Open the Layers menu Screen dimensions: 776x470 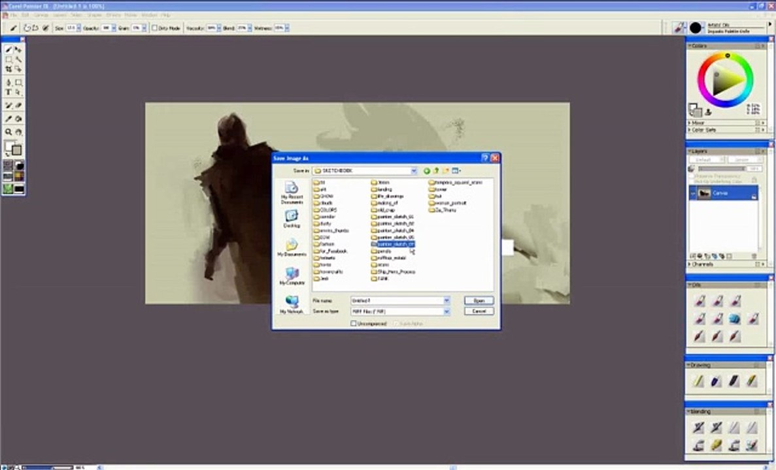tap(60, 15)
